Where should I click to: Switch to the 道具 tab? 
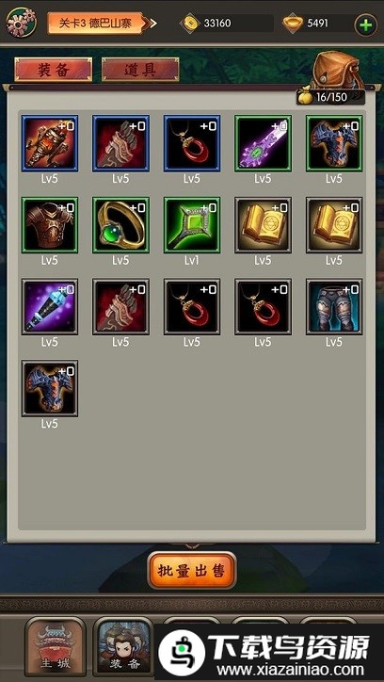pos(140,70)
